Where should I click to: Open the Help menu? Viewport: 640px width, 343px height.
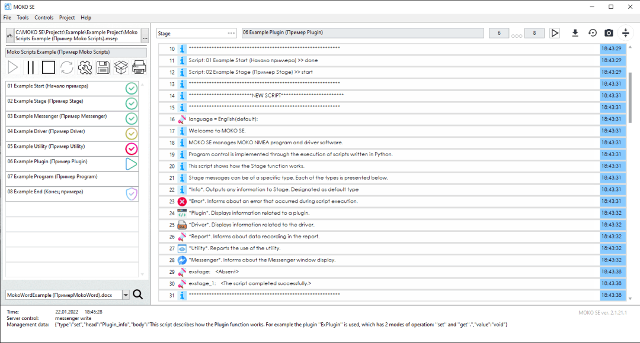86,18
